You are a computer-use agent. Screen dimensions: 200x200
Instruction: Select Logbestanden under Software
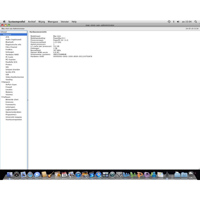(11, 109)
